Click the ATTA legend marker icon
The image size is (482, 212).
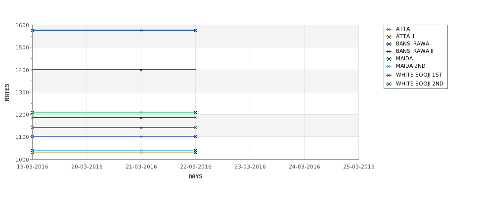389,30
